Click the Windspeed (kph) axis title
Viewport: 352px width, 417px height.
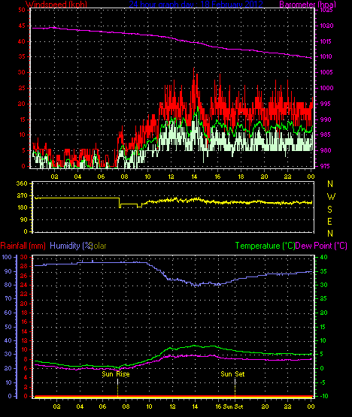coord(56,5)
